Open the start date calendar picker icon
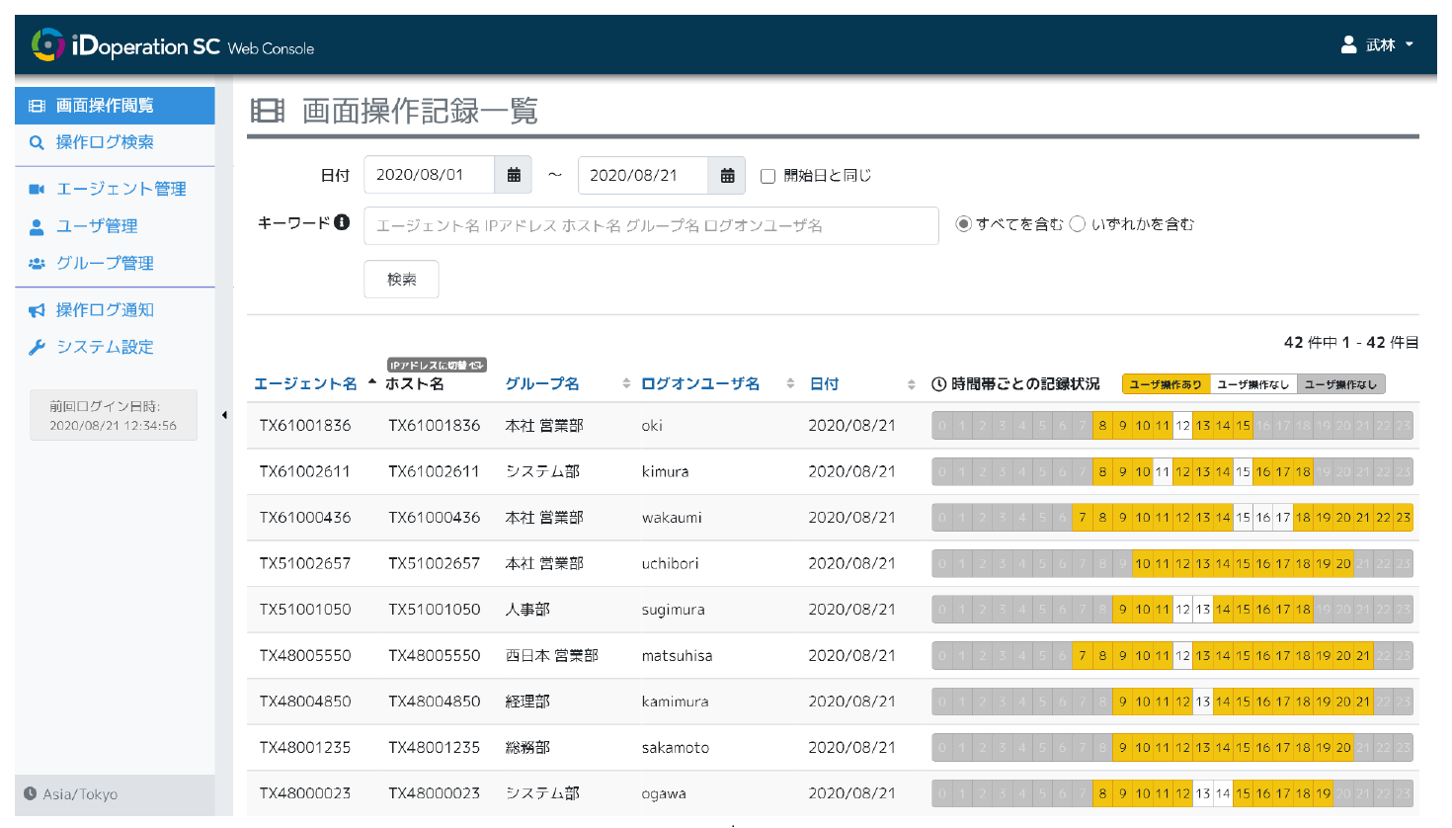1452x828 pixels. tap(514, 175)
